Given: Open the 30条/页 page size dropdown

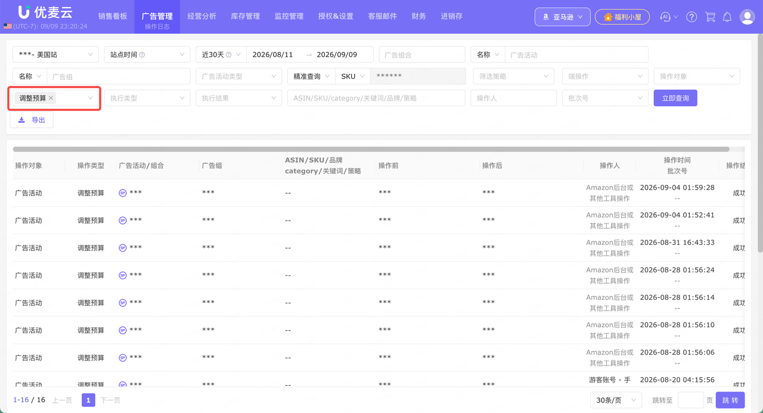Looking at the screenshot, I should tap(616, 400).
